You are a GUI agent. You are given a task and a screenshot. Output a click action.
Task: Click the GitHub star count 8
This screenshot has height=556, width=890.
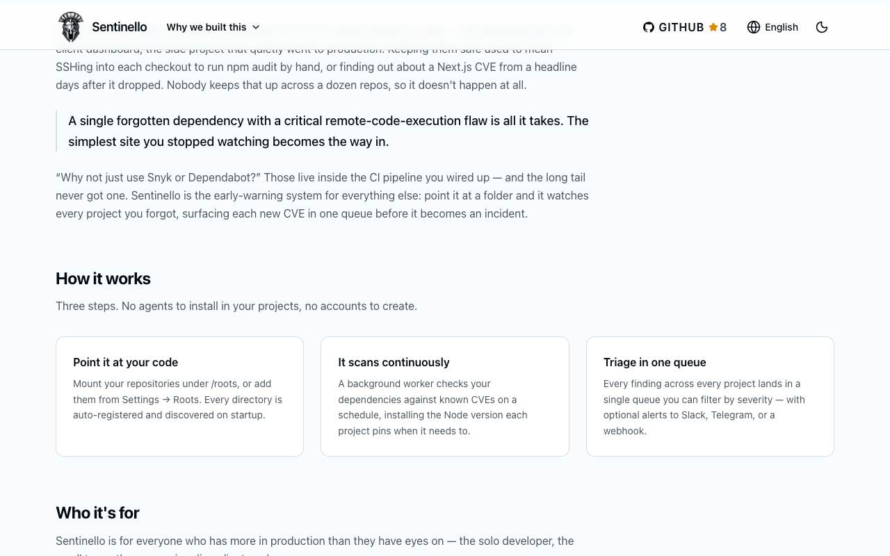723,27
